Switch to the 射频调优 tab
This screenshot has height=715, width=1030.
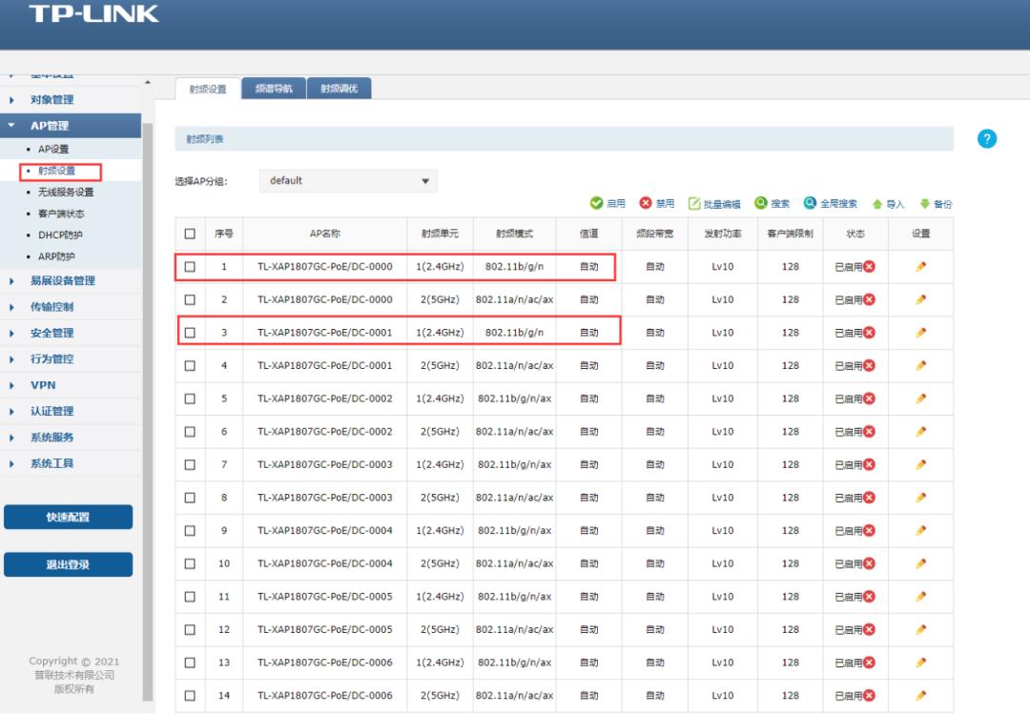pyautogui.click(x=339, y=89)
